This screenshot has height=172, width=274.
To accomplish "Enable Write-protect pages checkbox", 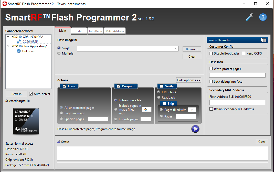I will pos(211,69).
